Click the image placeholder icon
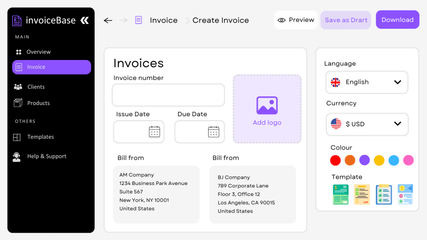The height and width of the screenshot is (240, 427). coord(267,105)
